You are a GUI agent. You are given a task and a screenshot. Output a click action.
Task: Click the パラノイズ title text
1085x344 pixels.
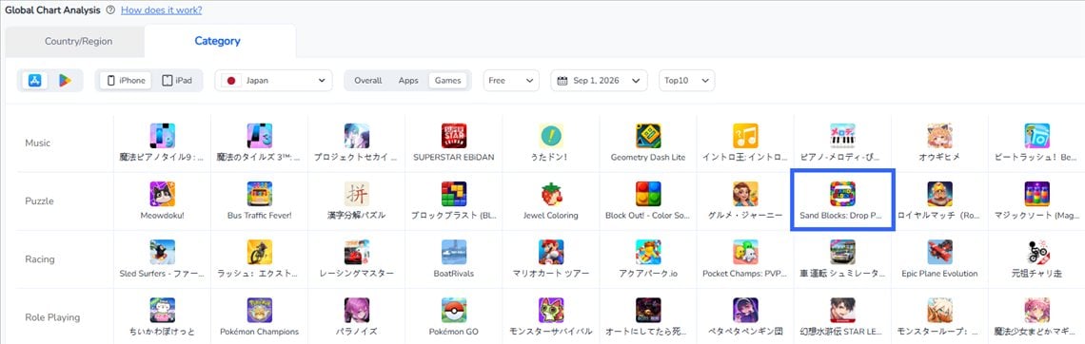tap(356, 331)
